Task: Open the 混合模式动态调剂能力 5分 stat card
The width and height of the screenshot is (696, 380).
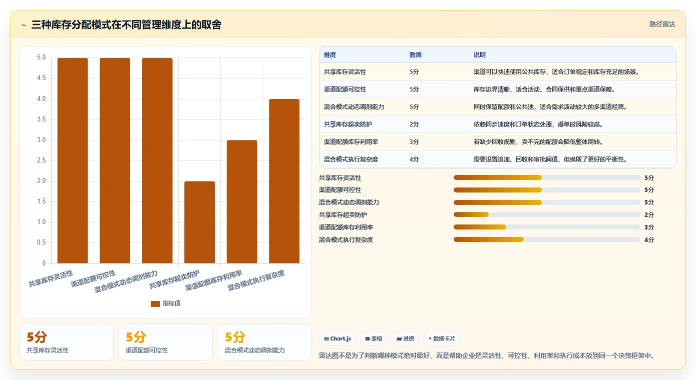Action: pos(265,342)
